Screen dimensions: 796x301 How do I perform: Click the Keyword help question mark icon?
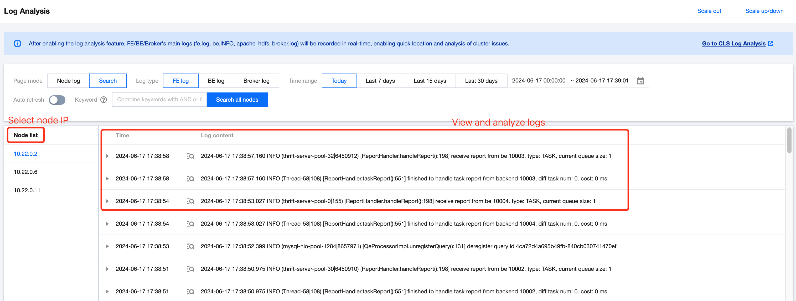pos(104,100)
